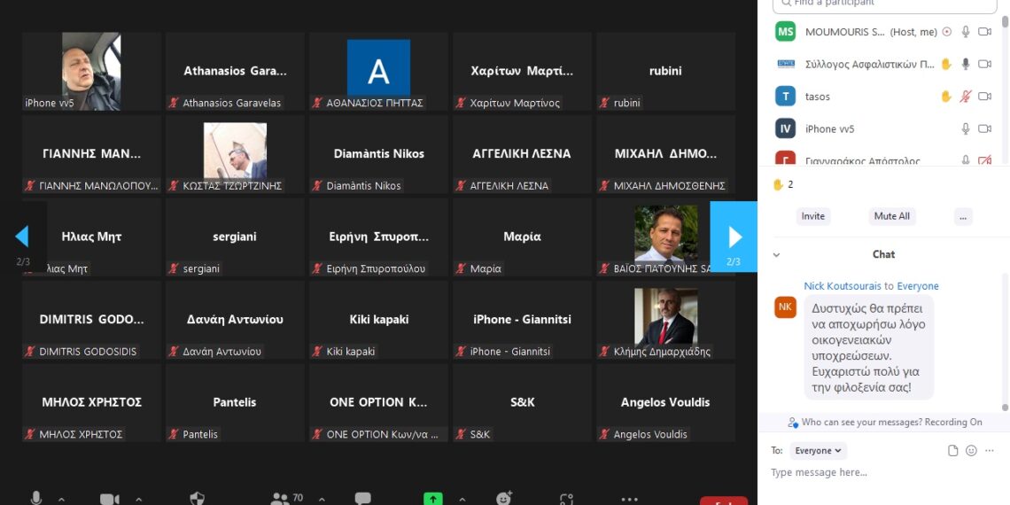Screen dimensions: 1010x505
Task: Toggle tasos's muted microphone in participant list
Action: pyautogui.click(x=966, y=97)
